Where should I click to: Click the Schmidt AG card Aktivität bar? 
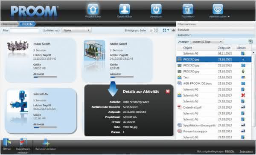(x=45, y=127)
